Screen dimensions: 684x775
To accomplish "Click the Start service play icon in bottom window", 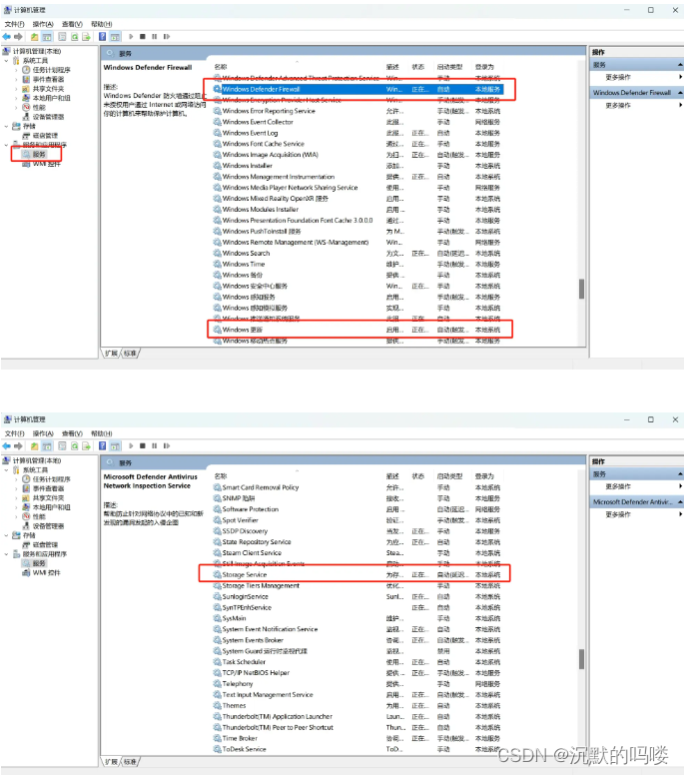I will click(x=131, y=445).
